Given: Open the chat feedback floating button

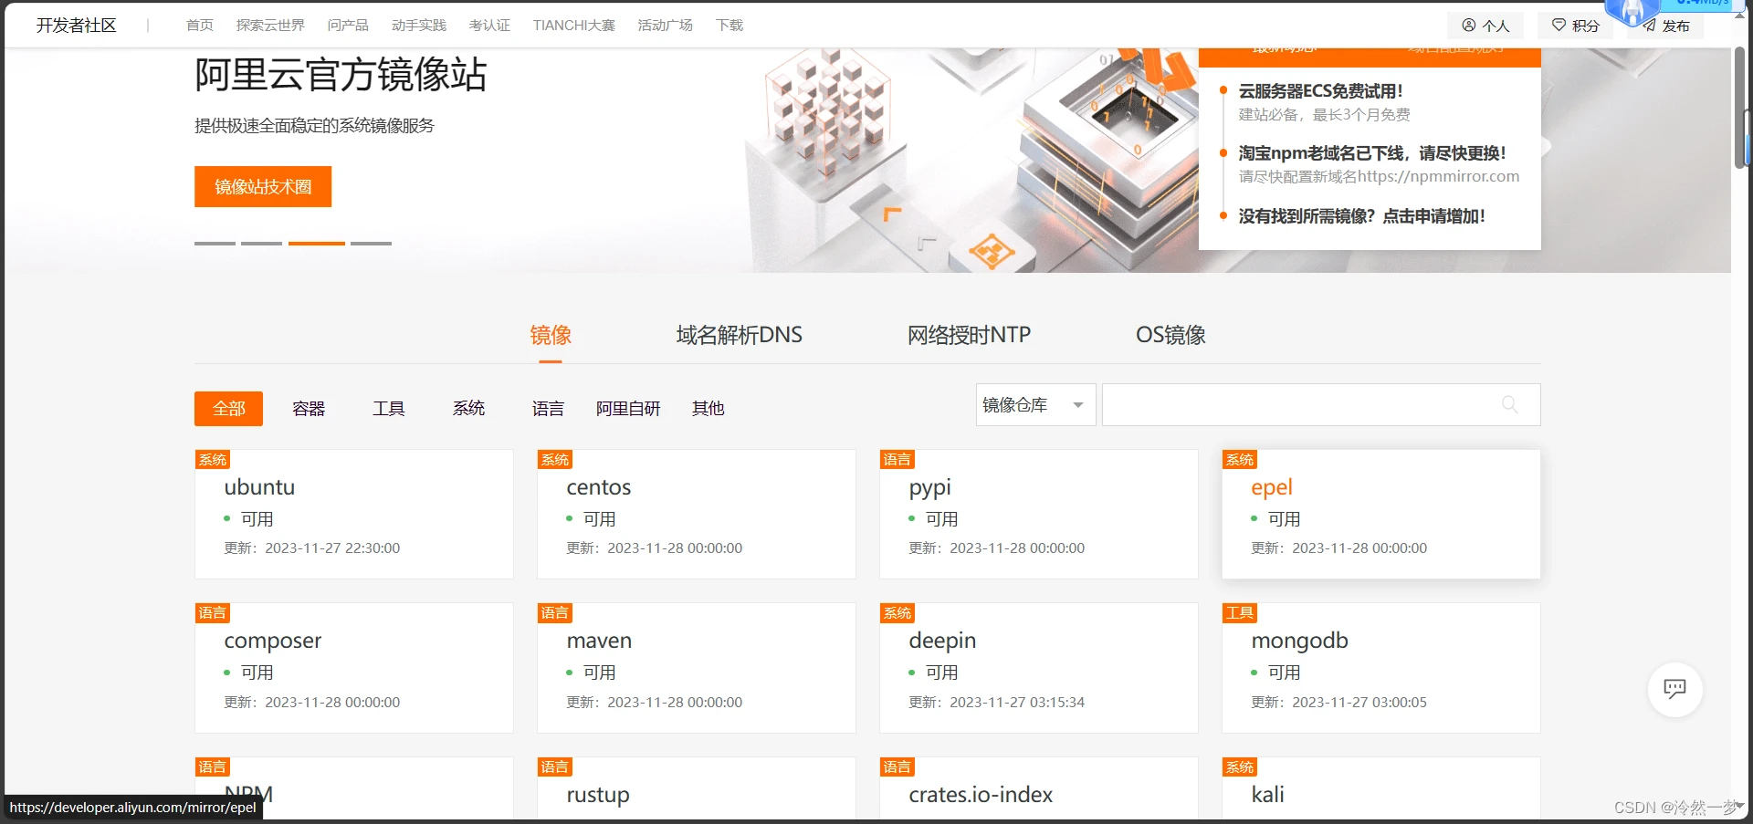Looking at the screenshot, I should pos(1674,689).
